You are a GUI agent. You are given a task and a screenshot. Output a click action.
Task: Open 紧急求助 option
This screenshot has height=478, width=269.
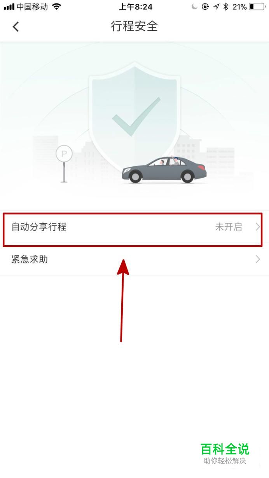click(134, 259)
